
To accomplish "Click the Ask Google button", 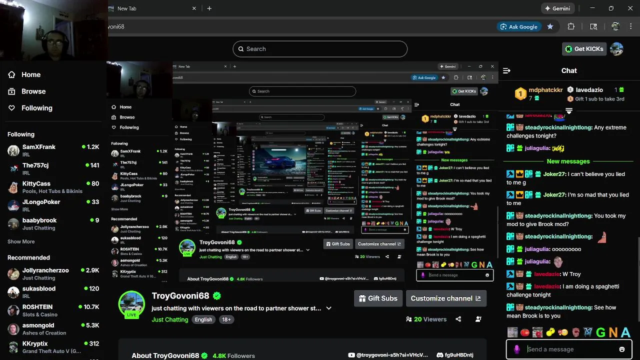I will (x=518, y=26).
